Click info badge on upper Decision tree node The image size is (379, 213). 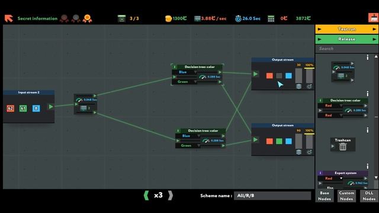[175, 67]
